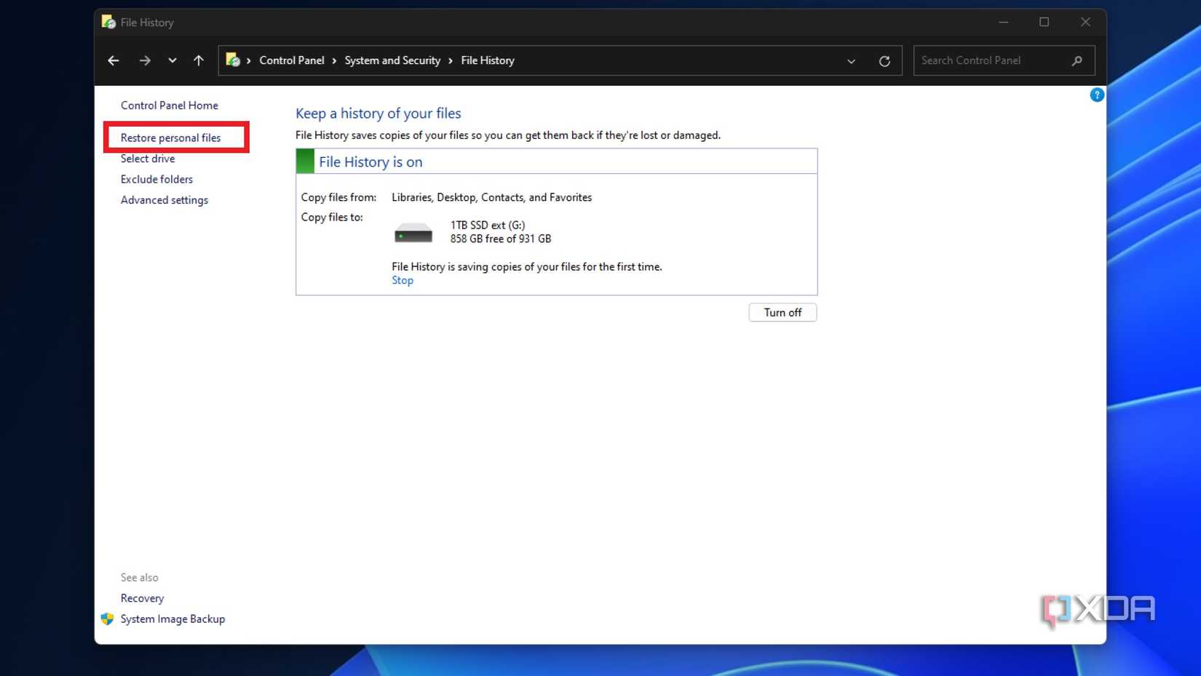Click the File History icon in the address bar
1201x676 pixels.
click(234, 60)
